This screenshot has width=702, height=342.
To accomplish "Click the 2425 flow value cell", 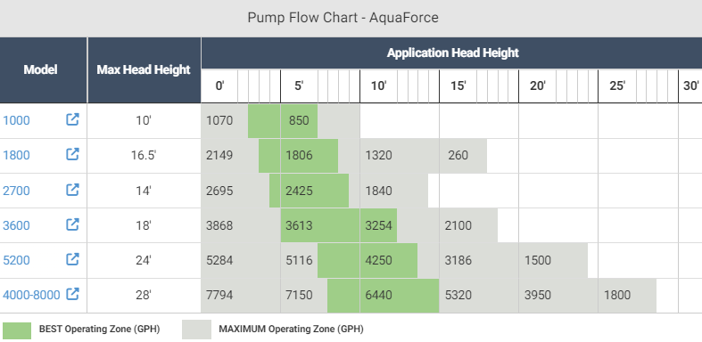I will point(299,191).
